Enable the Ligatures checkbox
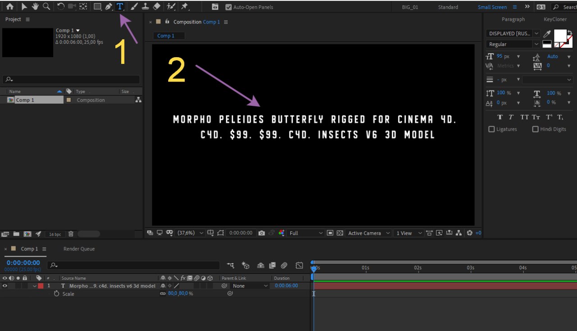The height and width of the screenshot is (331, 577). tap(491, 129)
